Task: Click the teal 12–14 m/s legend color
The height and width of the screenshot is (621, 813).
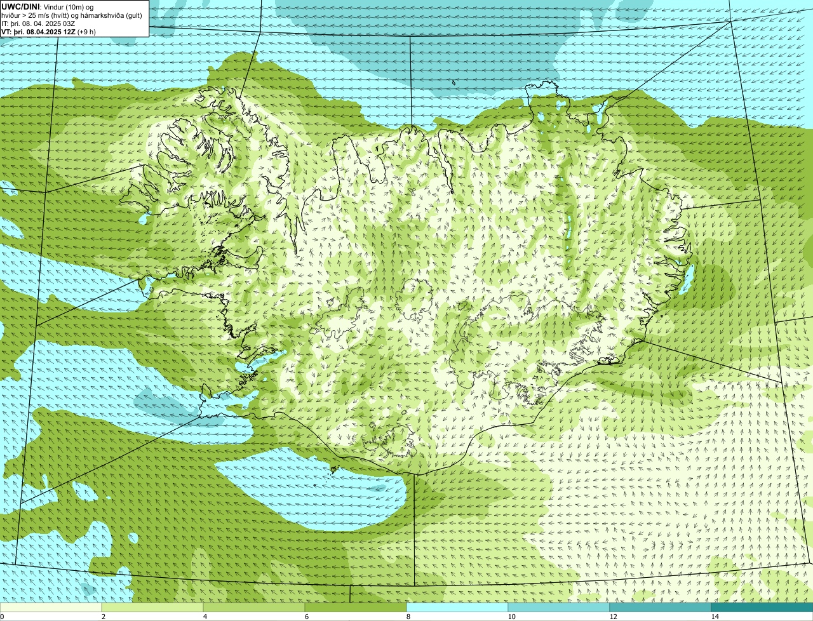Action: click(x=661, y=607)
